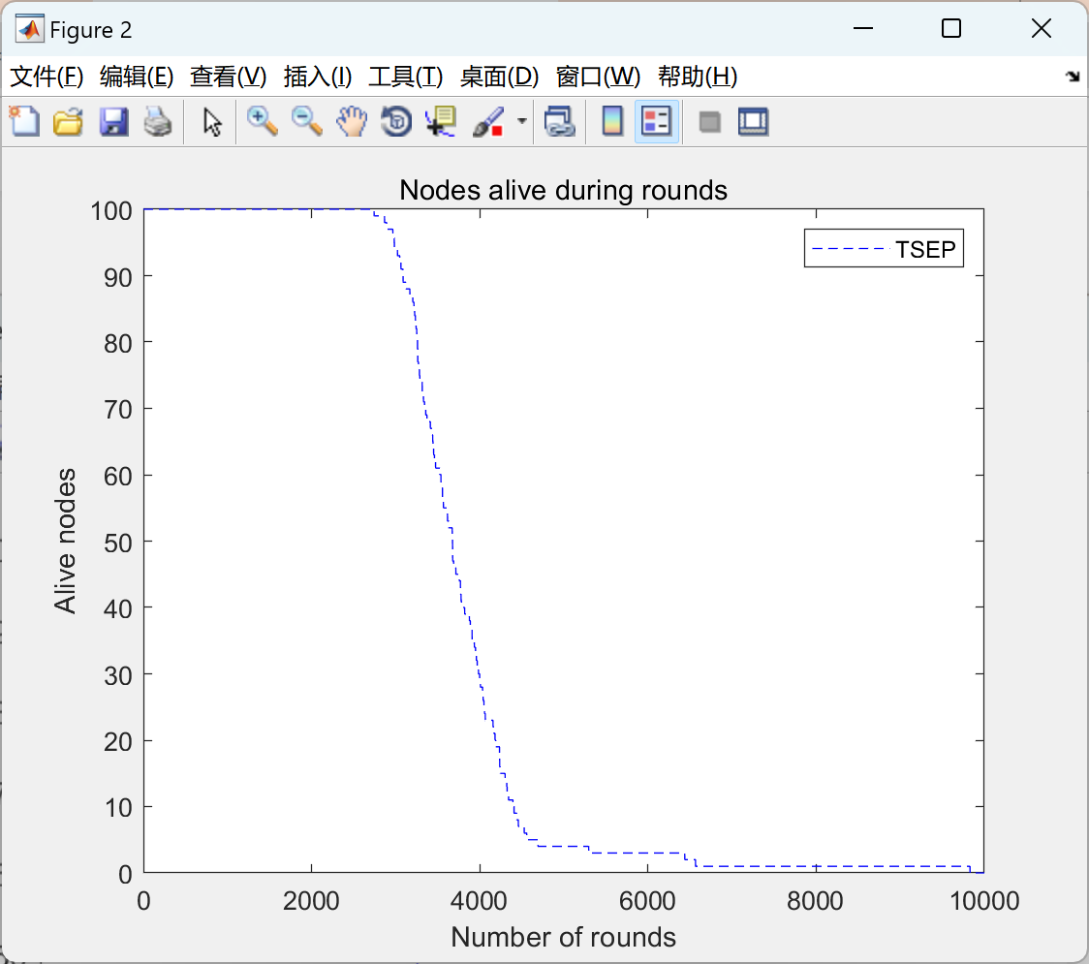Insert a colorbar via toolbar icon

point(612,121)
